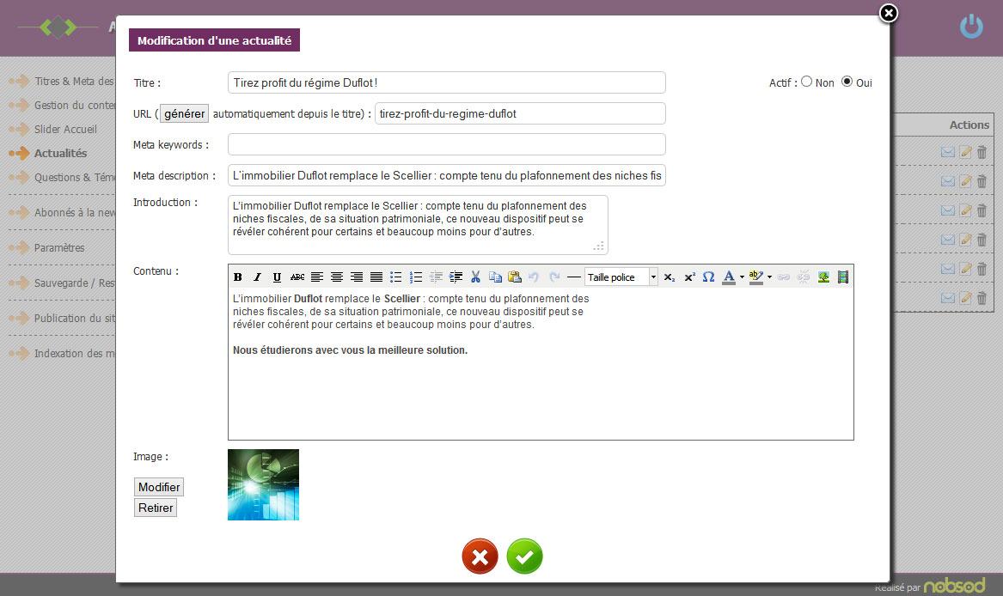1003x596 pixels.
Task: Open Actualités in sidebar menu
Action: pyautogui.click(x=48, y=153)
